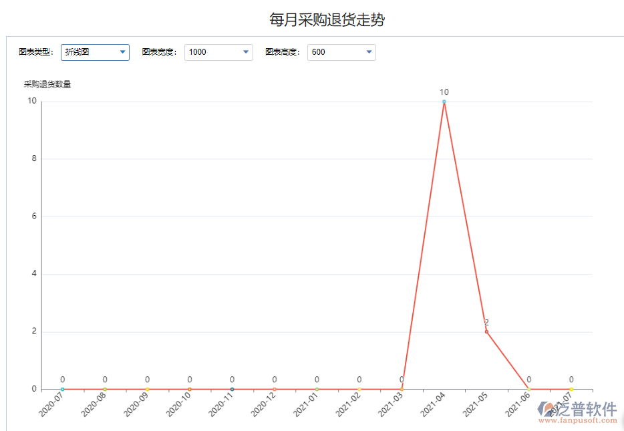Expand the 图表宽度 width dropdown
This screenshot has height=431, width=624.
tap(245, 51)
